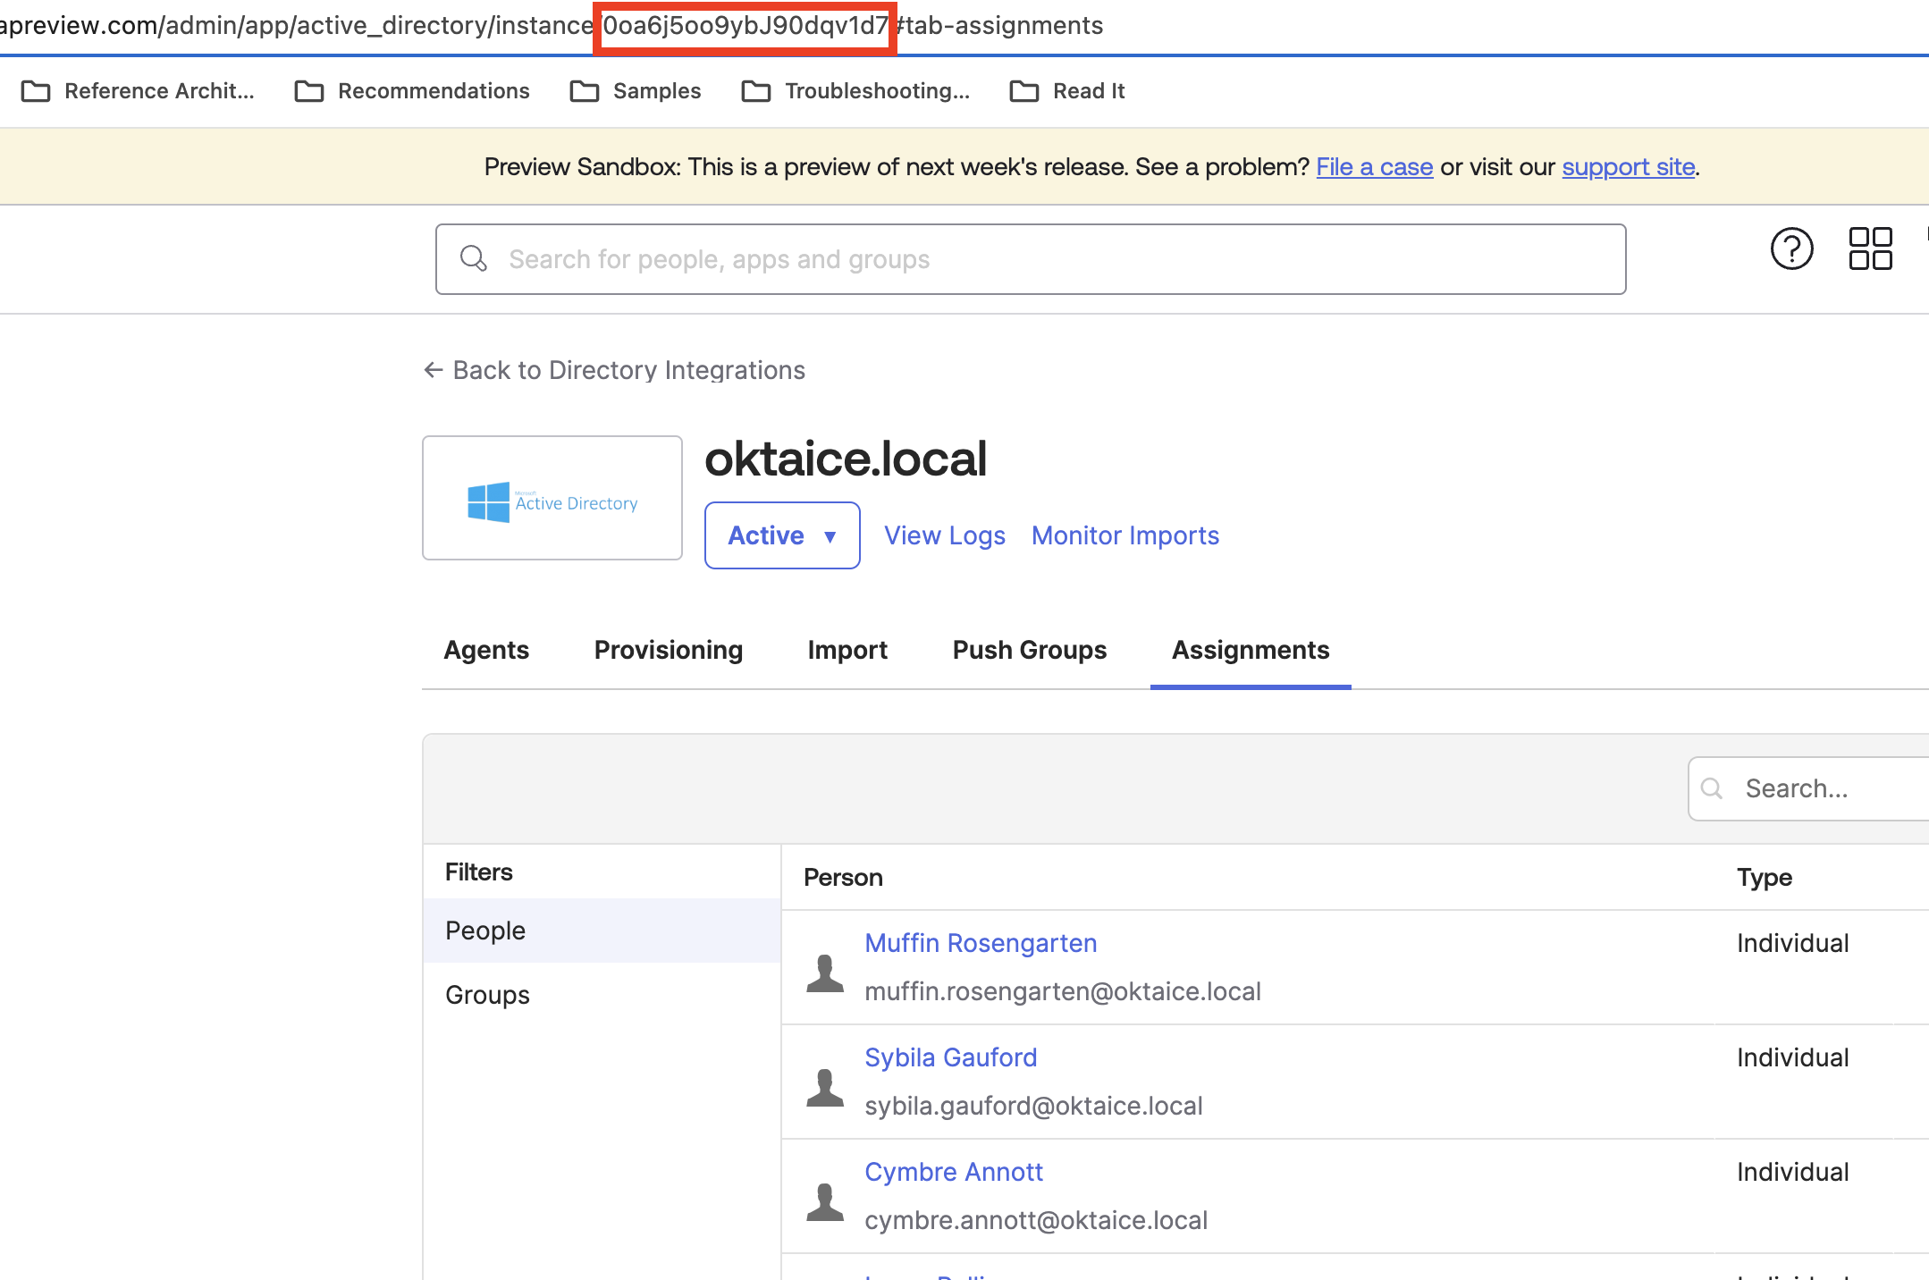Open the Import tab

[x=847, y=650]
